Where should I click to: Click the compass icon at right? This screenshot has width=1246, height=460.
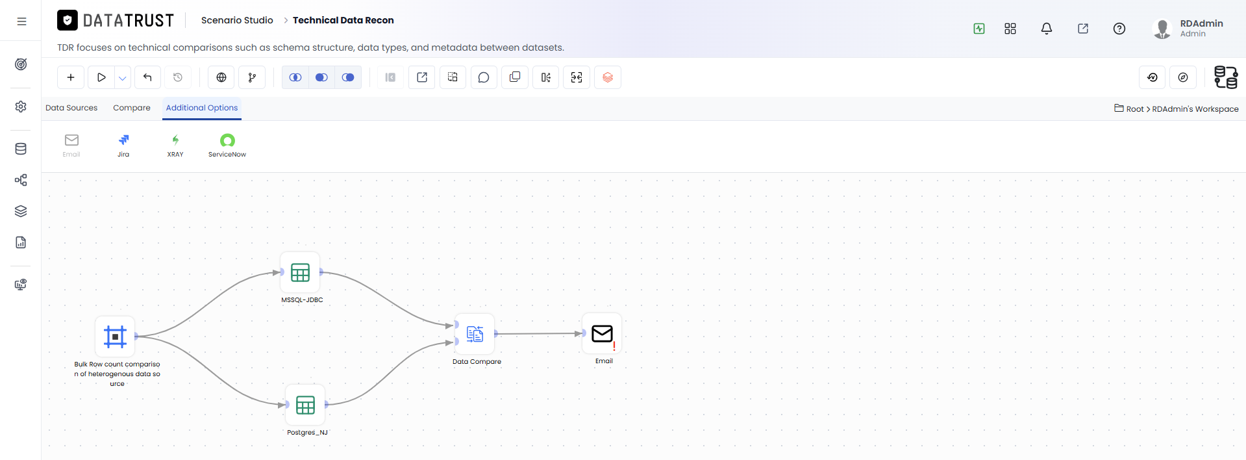(x=1183, y=77)
